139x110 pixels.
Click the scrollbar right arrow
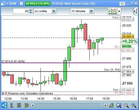(x=105, y=105)
